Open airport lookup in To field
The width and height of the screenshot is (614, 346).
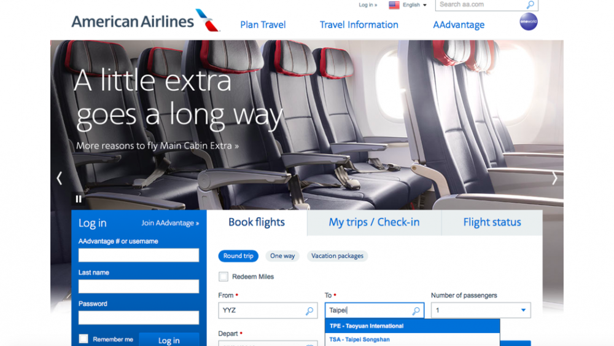coord(416,311)
